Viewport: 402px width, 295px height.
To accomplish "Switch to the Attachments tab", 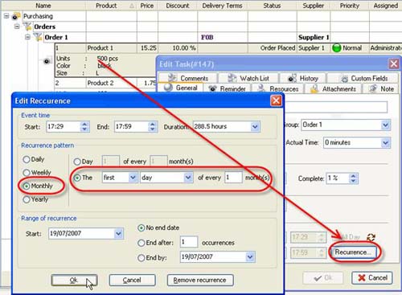I will 333,88.
